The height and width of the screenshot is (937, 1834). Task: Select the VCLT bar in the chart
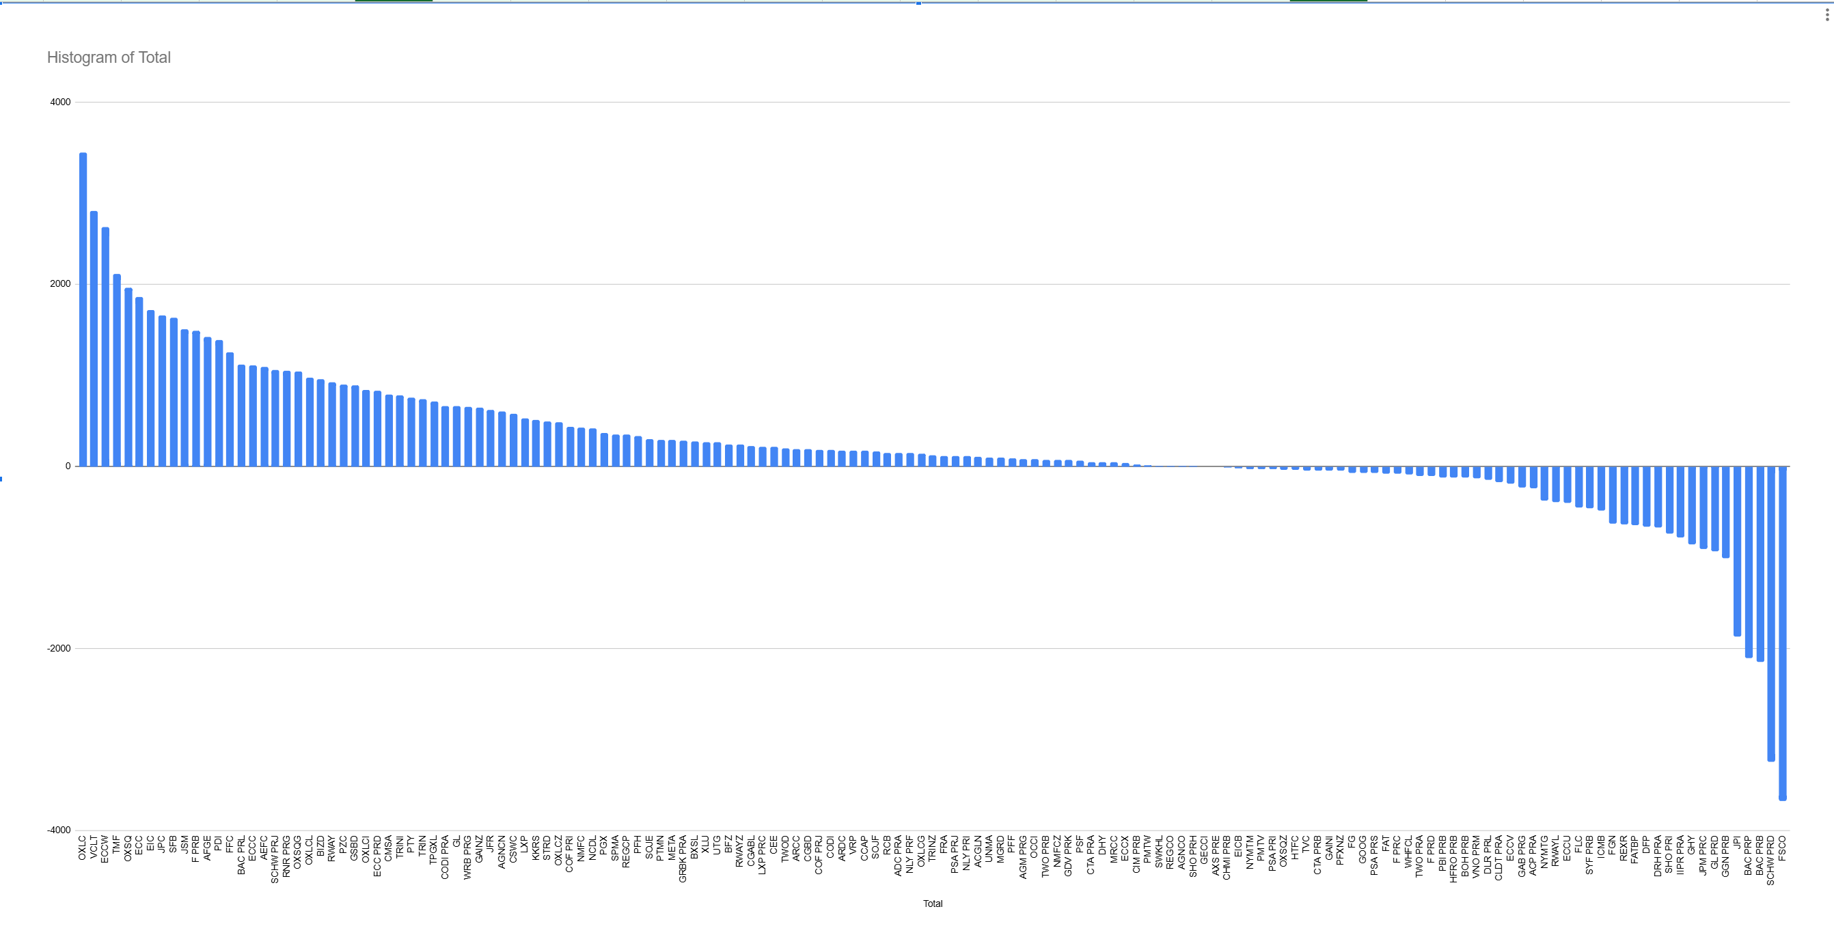pyautogui.click(x=94, y=339)
